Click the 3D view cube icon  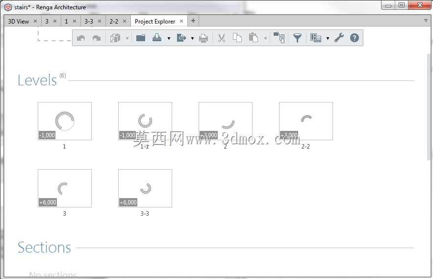(115, 38)
